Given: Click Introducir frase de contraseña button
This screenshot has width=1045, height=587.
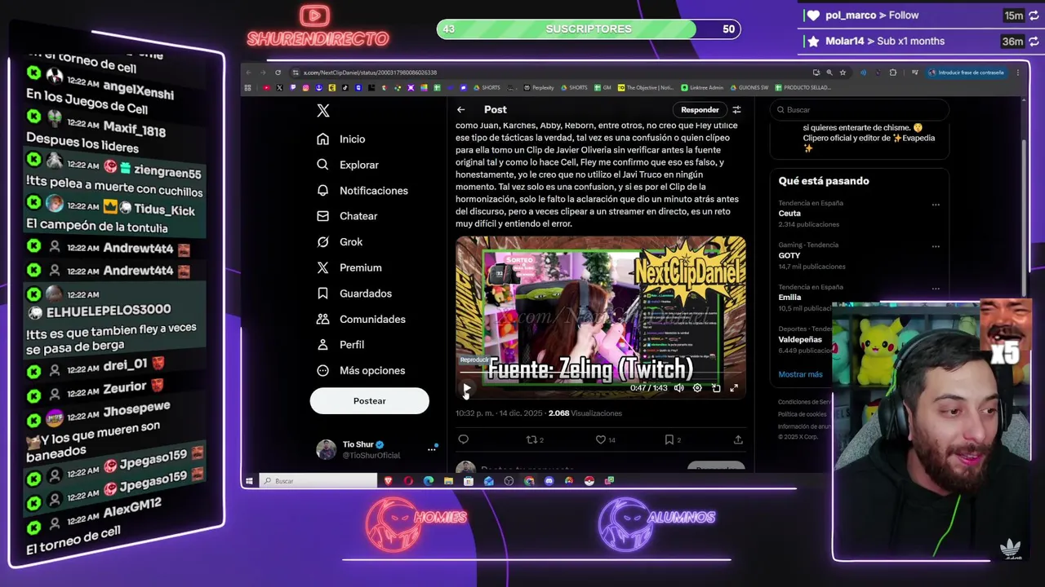Looking at the screenshot, I should tap(966, 73).
